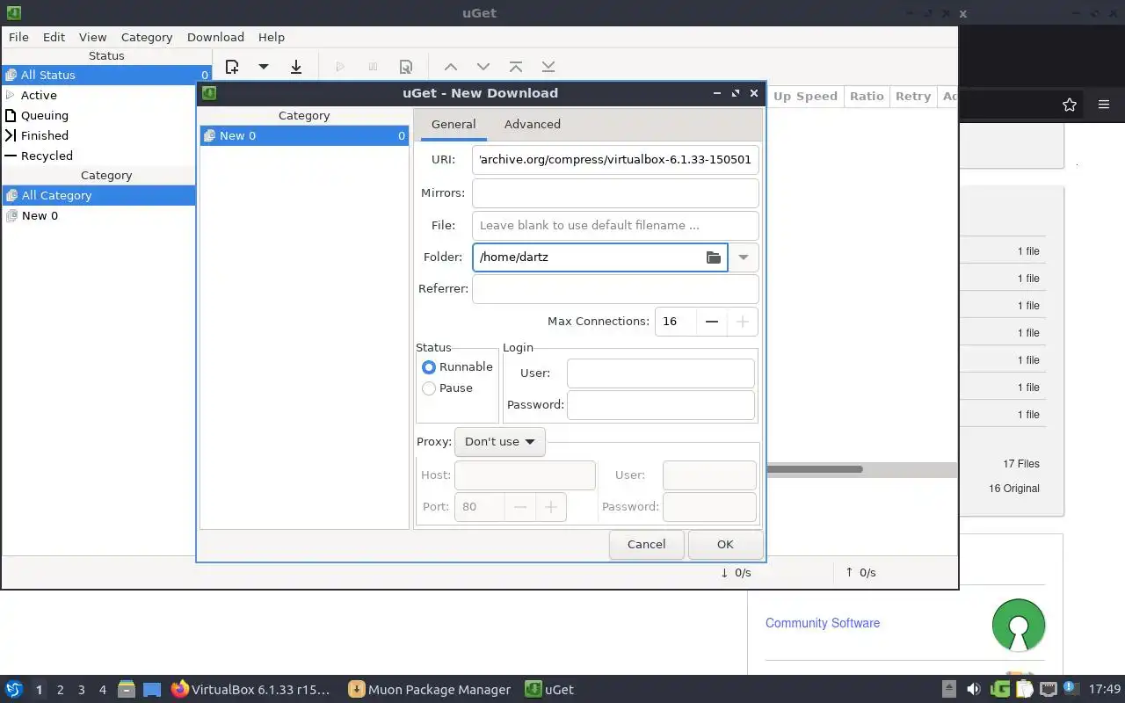
Task: Click the download properties toolbar icon
Action: tap(405, 67)
